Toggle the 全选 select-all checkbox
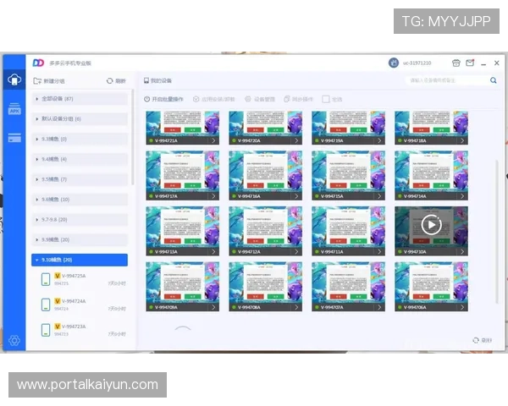This screenshot has height=406, width=508. [326, 99]
